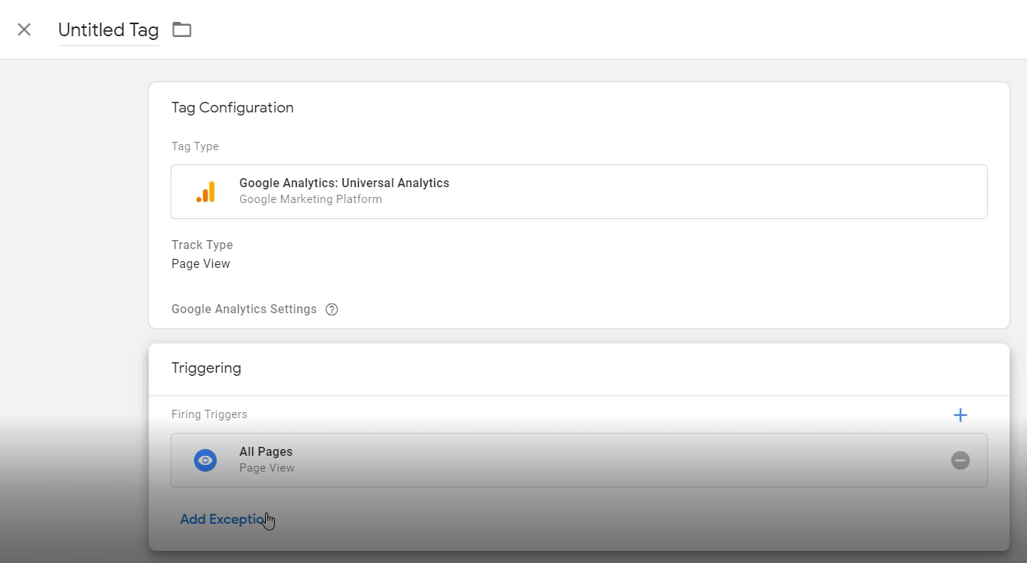
Task: Select Google Analytics: Universal Analytics tag type
Action: click(578, 192)
